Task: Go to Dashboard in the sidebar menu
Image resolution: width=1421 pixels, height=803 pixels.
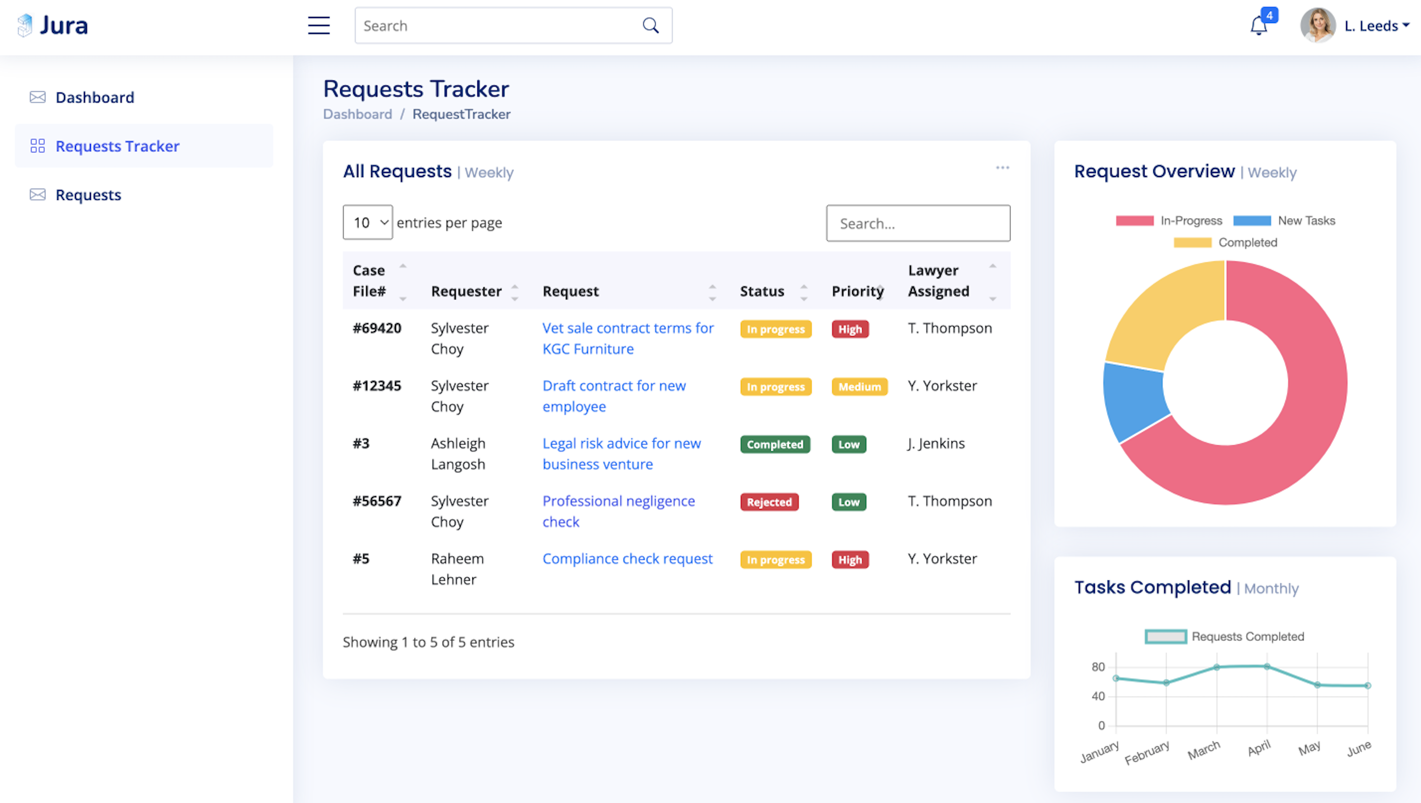Action: pyautogui.click(x=95, y=97)
